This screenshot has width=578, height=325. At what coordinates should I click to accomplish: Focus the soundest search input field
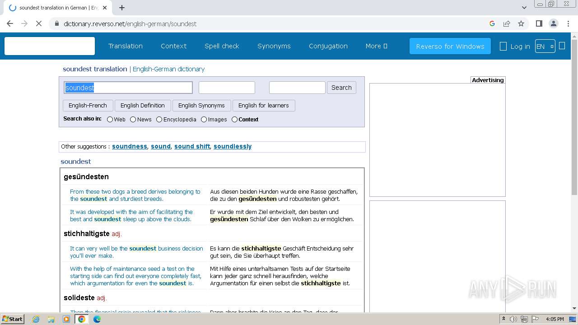point(128,88)
